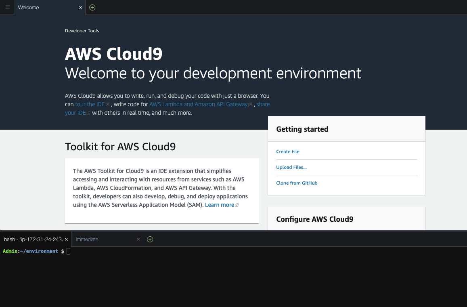
Task: Click Clone from GitHub
Action: point(297,183)
